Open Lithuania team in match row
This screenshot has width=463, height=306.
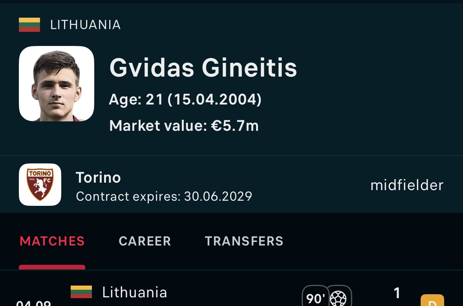point(135,292)
